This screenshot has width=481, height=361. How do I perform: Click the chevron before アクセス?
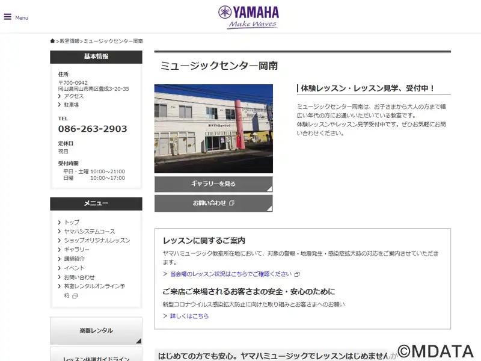(59, 96)
